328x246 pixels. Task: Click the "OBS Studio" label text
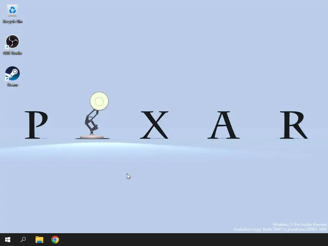12,53
